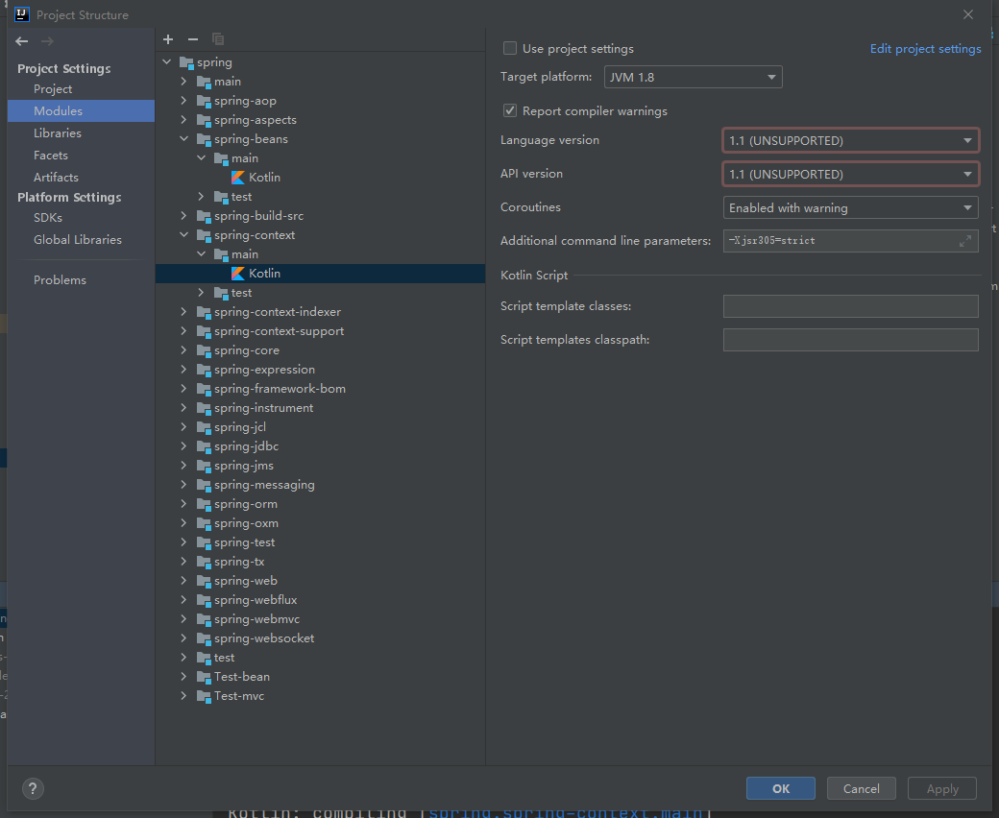The height and width of the screenshot is (818, 999).
Task: Click the back navigation arrow
Action: click(x=21, y=41)
